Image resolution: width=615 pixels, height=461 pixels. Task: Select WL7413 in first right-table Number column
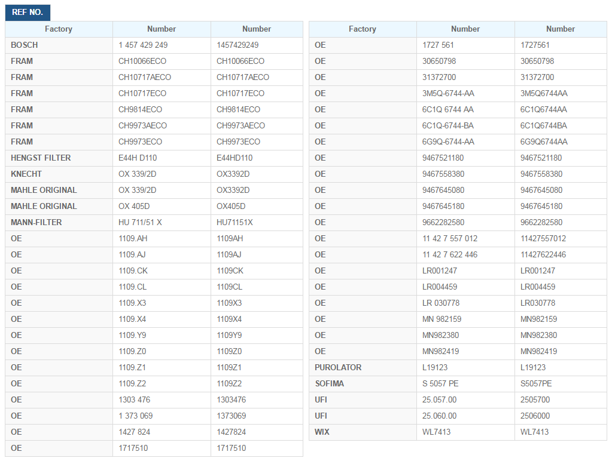[x=437, y=432]
